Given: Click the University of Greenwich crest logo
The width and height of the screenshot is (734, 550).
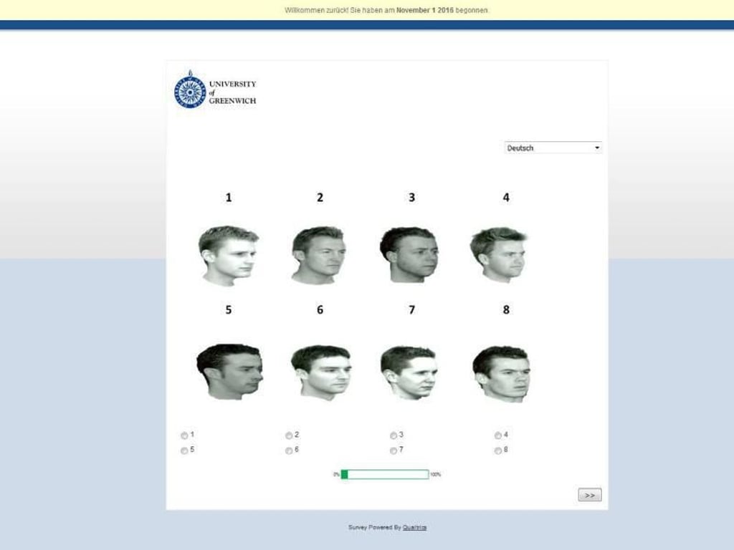Looking at the screenshot, I should click(x=189, y=90).
